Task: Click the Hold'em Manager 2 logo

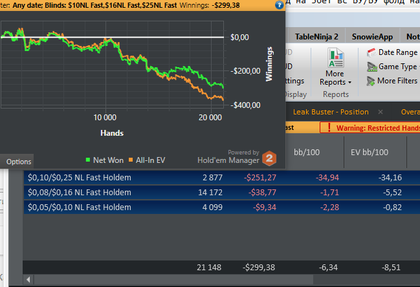Action: coord(269,158)
